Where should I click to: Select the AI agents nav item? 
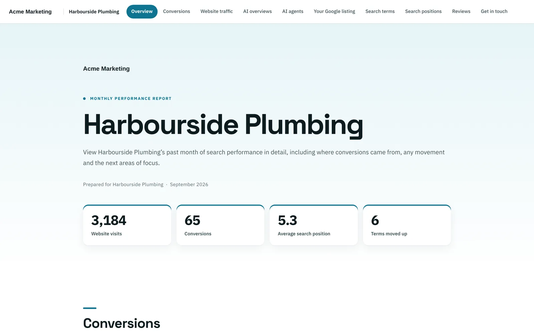pyautogui.click(x=293, y=12)
